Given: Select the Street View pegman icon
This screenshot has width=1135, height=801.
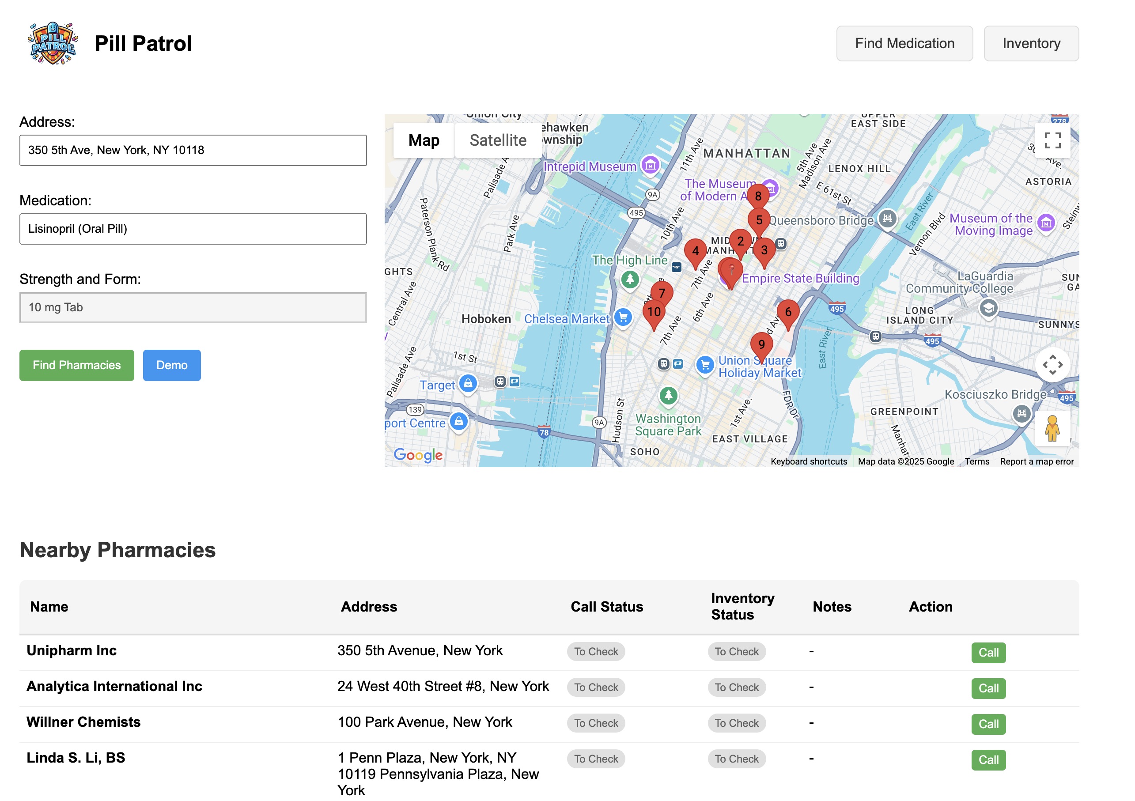Looking at the screenshot, I should click(1052, 428).
